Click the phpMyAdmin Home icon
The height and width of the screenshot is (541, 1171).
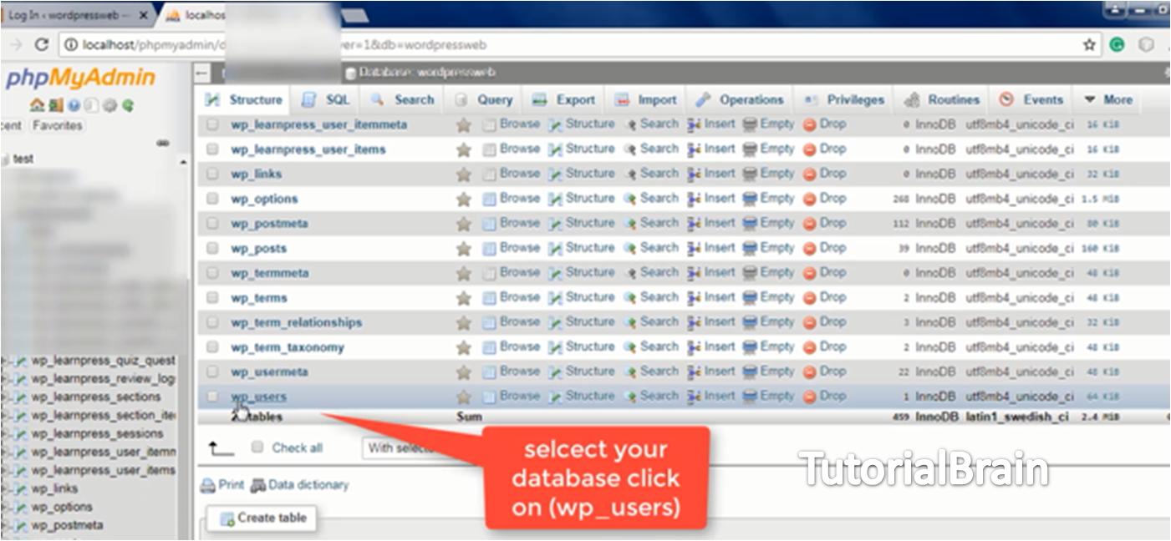tap(35, 106)
